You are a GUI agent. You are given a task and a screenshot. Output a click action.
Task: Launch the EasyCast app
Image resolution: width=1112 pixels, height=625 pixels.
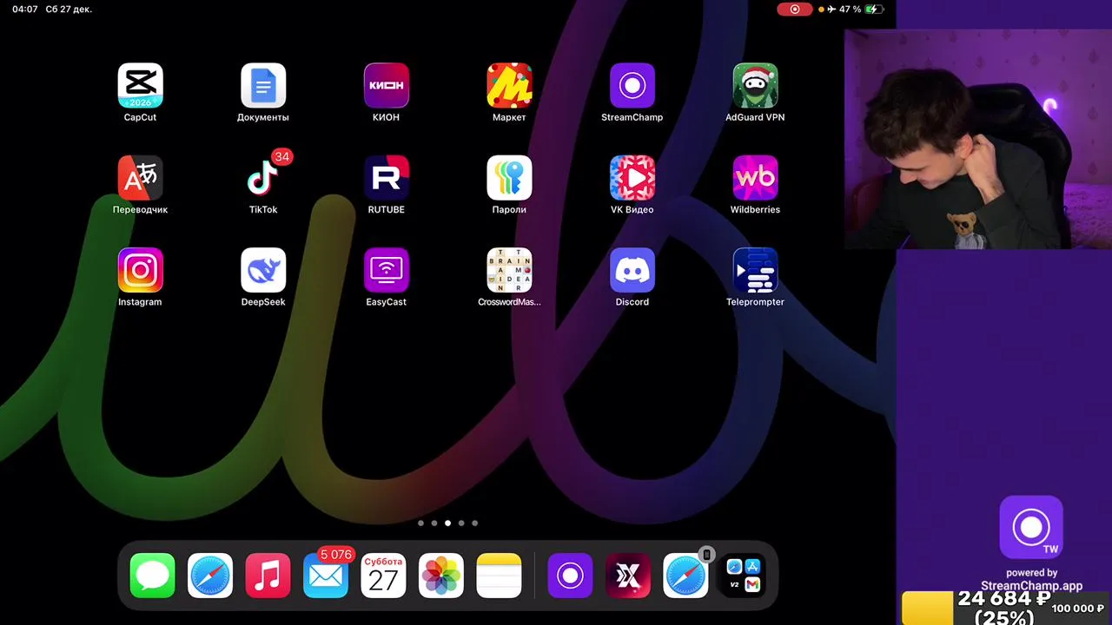[x=387, y=270]
